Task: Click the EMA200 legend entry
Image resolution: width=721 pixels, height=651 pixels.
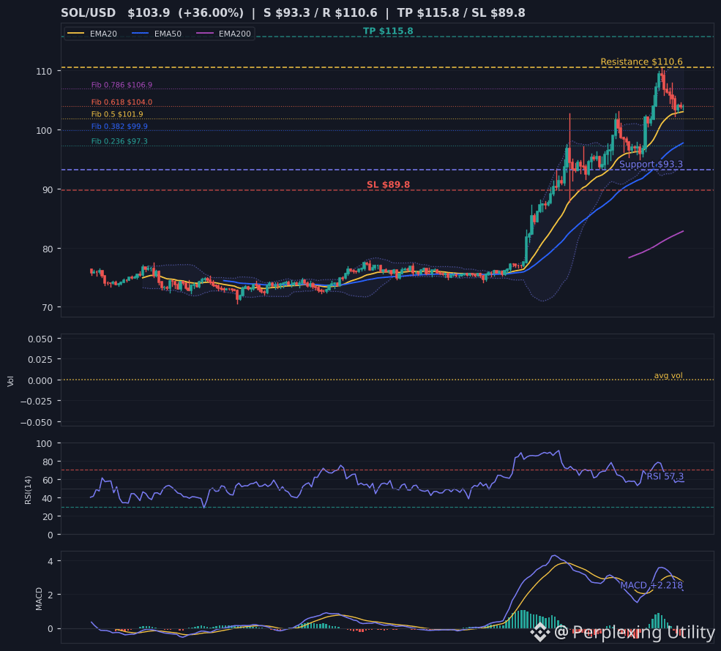Action: coord(223,34)
